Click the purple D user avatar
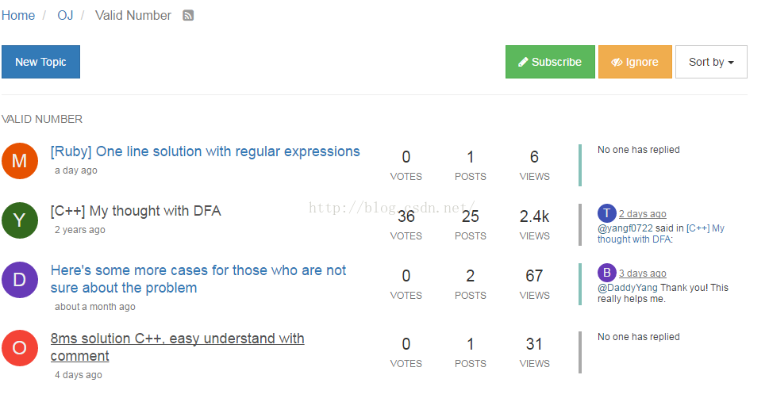Viewport: 769px width, 398px height. click(20, 280)
